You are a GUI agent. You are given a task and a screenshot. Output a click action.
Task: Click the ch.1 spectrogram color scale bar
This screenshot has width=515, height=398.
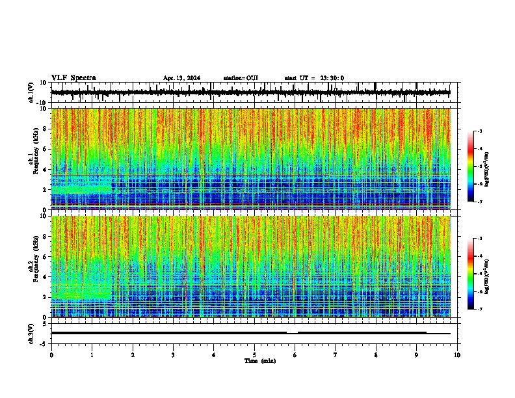coord(471,166)
